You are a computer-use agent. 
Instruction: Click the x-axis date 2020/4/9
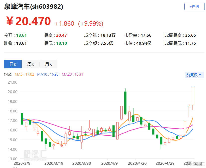(x=109, y=164)
